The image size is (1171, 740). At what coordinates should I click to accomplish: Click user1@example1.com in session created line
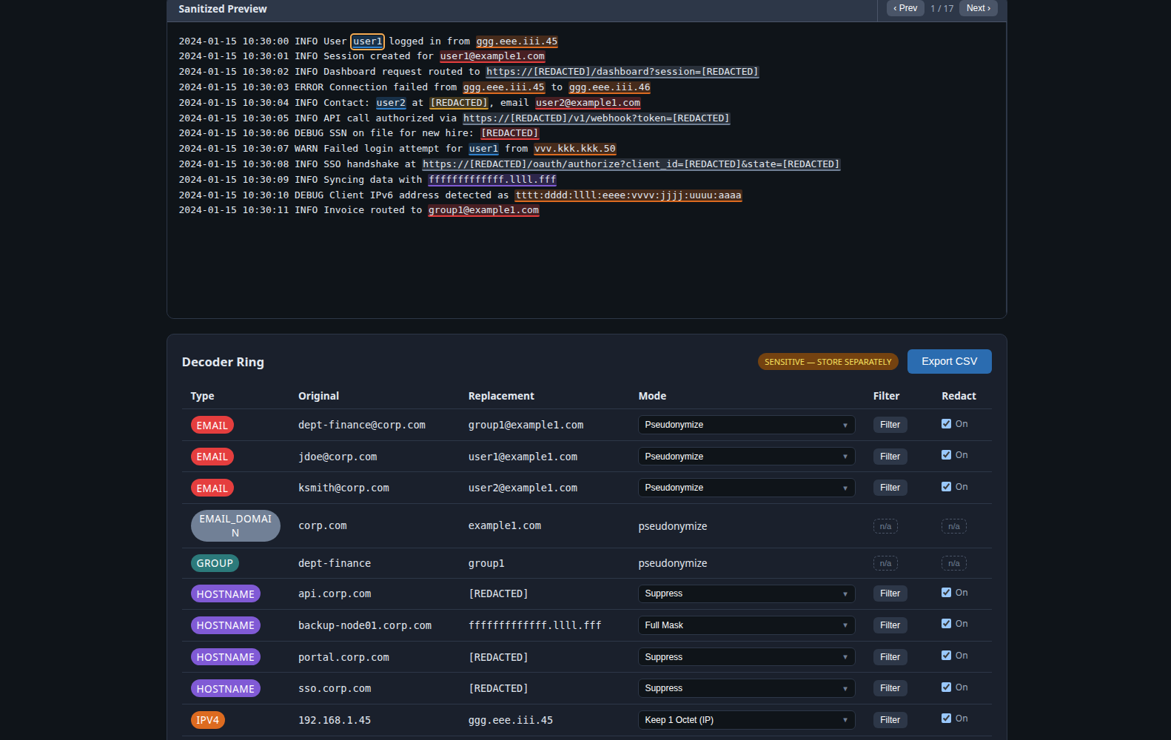[x=492, y=56]
